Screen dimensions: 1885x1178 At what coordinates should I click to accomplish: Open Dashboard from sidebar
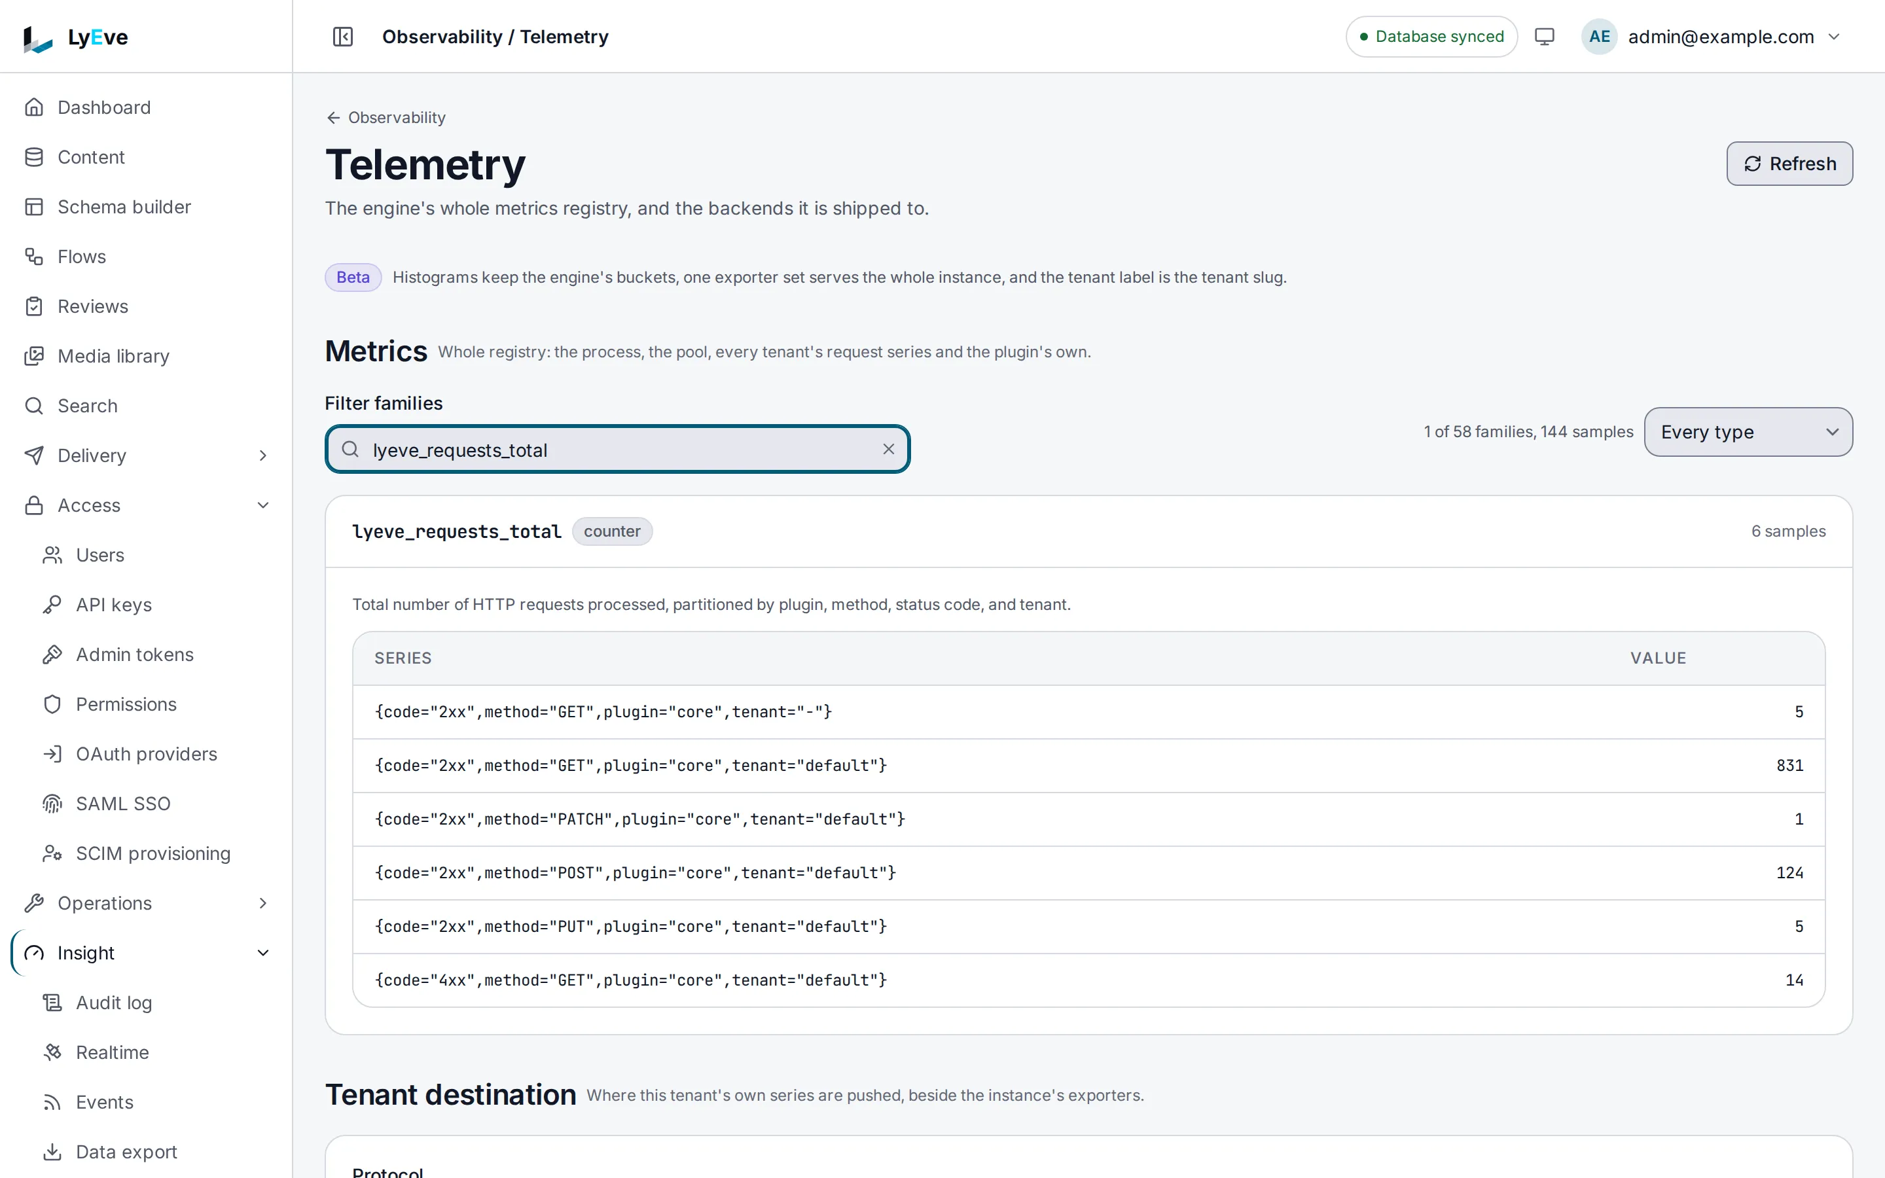coord(147,107)
